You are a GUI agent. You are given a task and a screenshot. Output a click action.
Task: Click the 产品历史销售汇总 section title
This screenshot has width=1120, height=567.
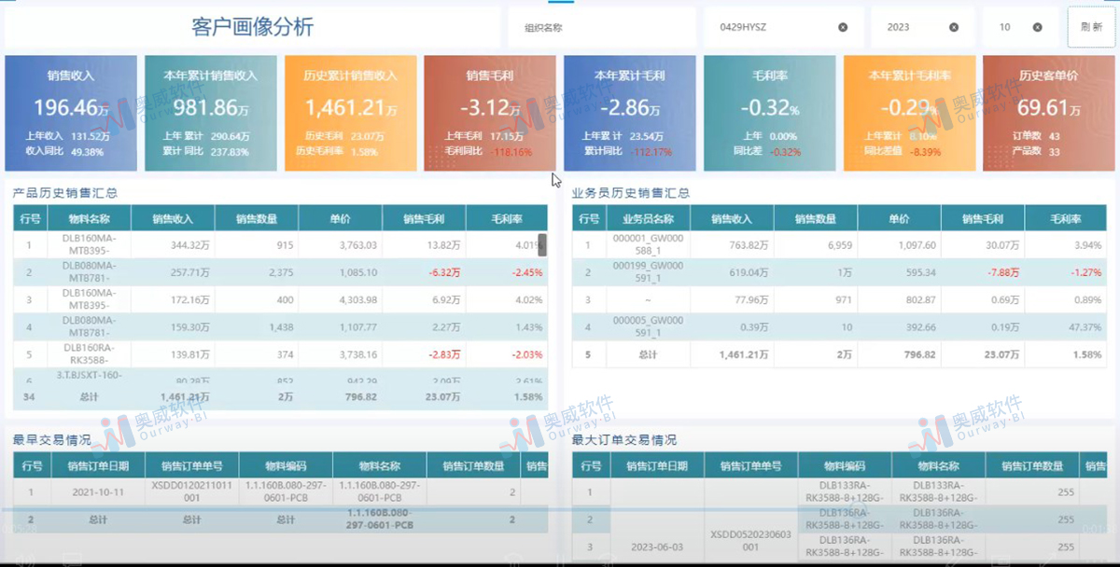(x=64, y=193)
